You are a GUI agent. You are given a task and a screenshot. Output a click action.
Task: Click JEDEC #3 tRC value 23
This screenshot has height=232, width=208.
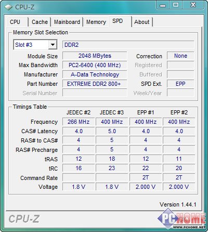(112, 168)
